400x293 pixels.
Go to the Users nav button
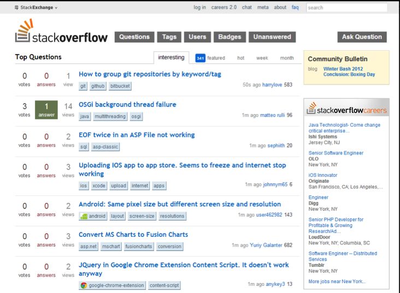tap(197, 37)
